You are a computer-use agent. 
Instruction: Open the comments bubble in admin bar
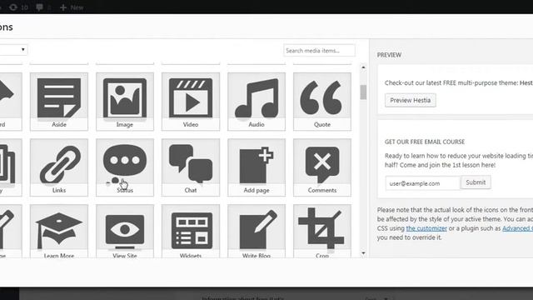43,7
